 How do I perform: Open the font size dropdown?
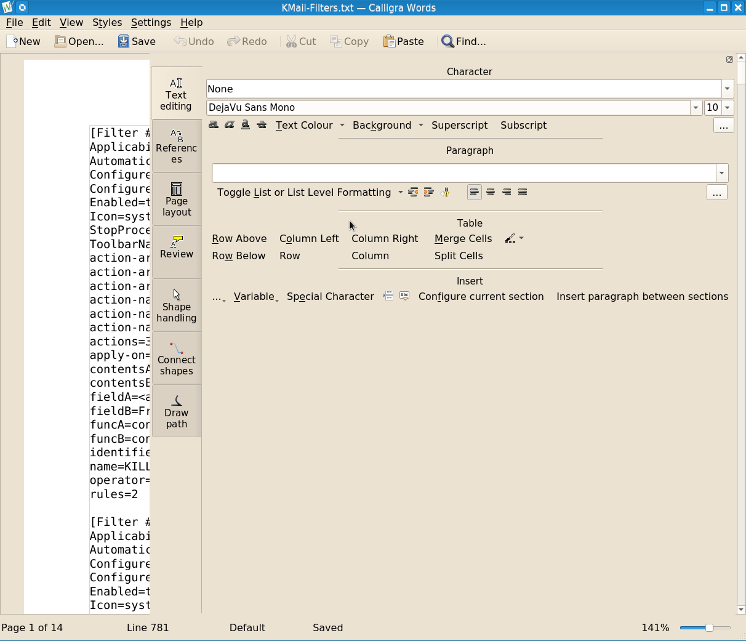tap(728, 108)
